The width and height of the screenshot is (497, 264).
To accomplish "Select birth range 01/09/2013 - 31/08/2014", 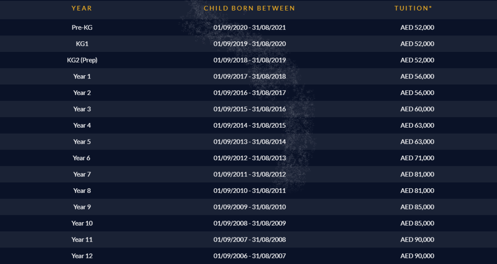I will point(249,142).
